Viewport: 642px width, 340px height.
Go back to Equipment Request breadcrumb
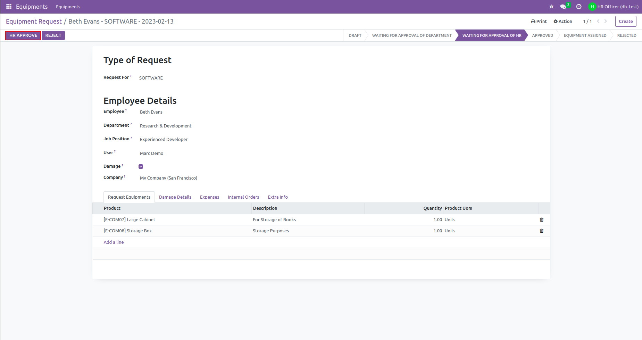(34, 21)
